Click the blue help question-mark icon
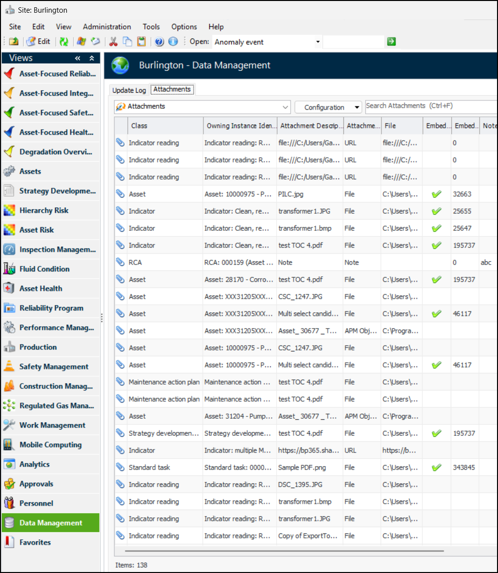498x573 pixels. coord(159,41)
